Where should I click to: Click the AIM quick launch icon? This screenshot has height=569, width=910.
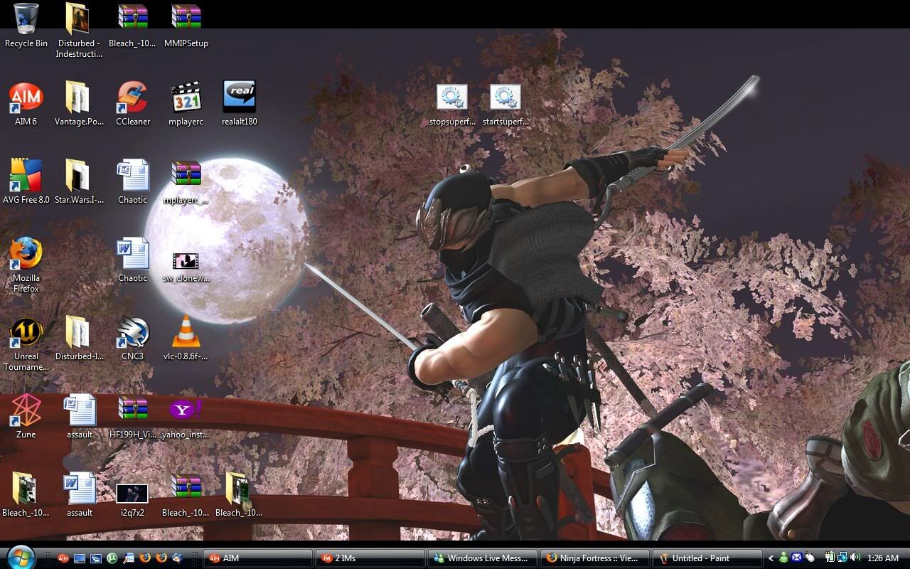point(63,558)
